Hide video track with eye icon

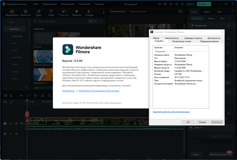[22, 123]
